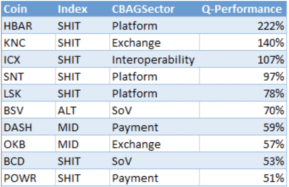The image size is (289, 187).
Task: Click the HBAR coin cell
Action: click(x=28, y=25)
